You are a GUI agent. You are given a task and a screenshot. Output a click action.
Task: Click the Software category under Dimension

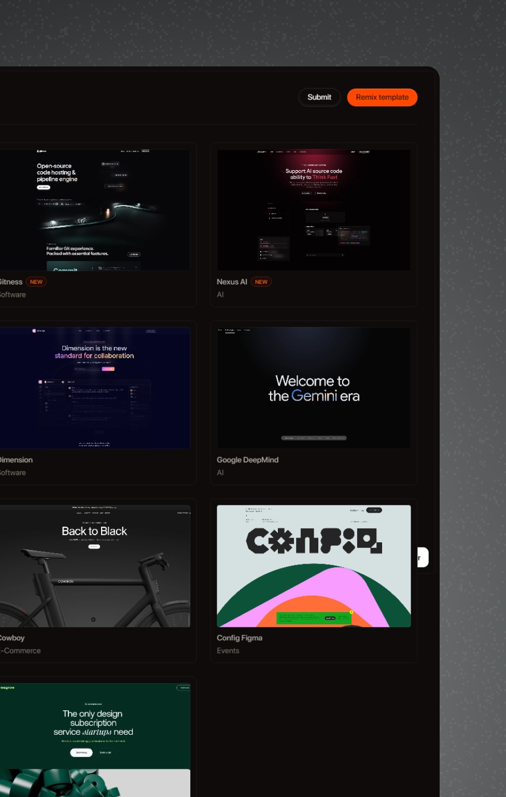(x=12, y=473)
